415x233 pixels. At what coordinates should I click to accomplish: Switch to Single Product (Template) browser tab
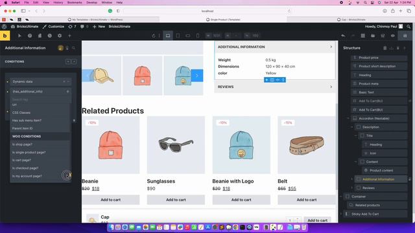[223, 19]
